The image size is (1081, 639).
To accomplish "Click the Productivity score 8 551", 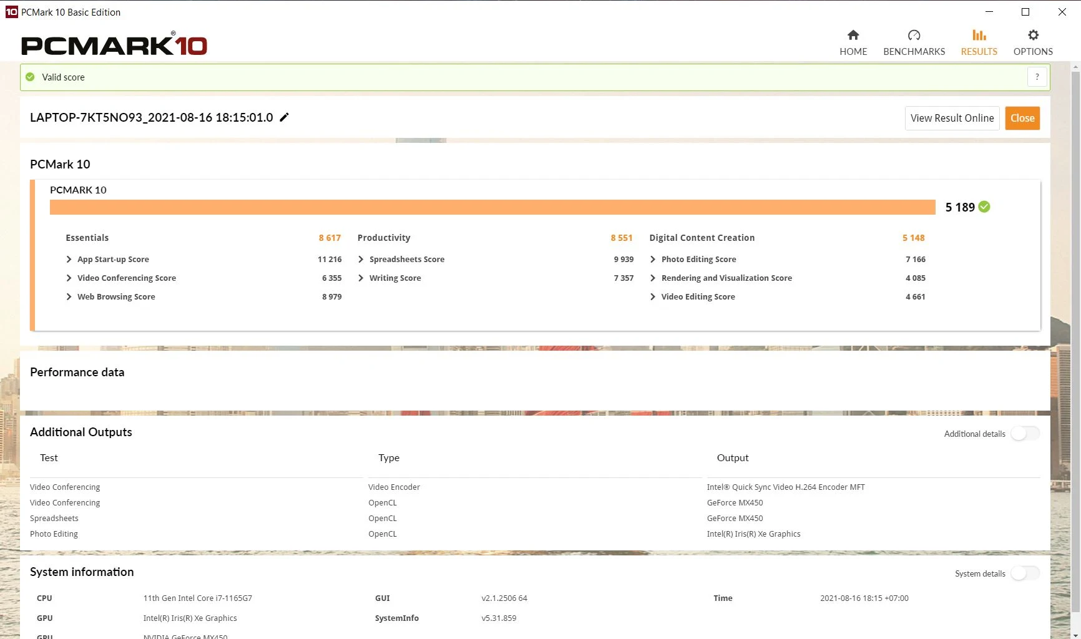I will pos(622,238).
